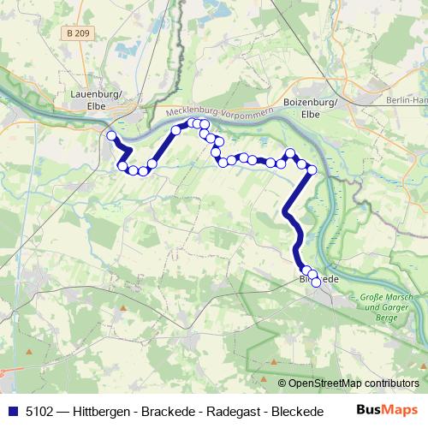Click the stop marker at the route's northern peak

(x=192, y=122)
